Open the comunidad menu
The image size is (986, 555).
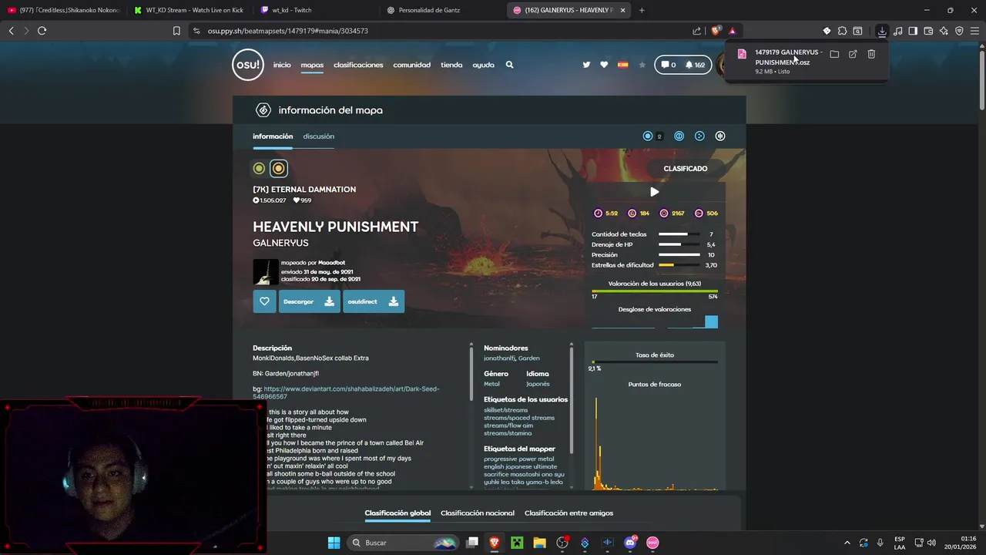[x=412, y=65]
